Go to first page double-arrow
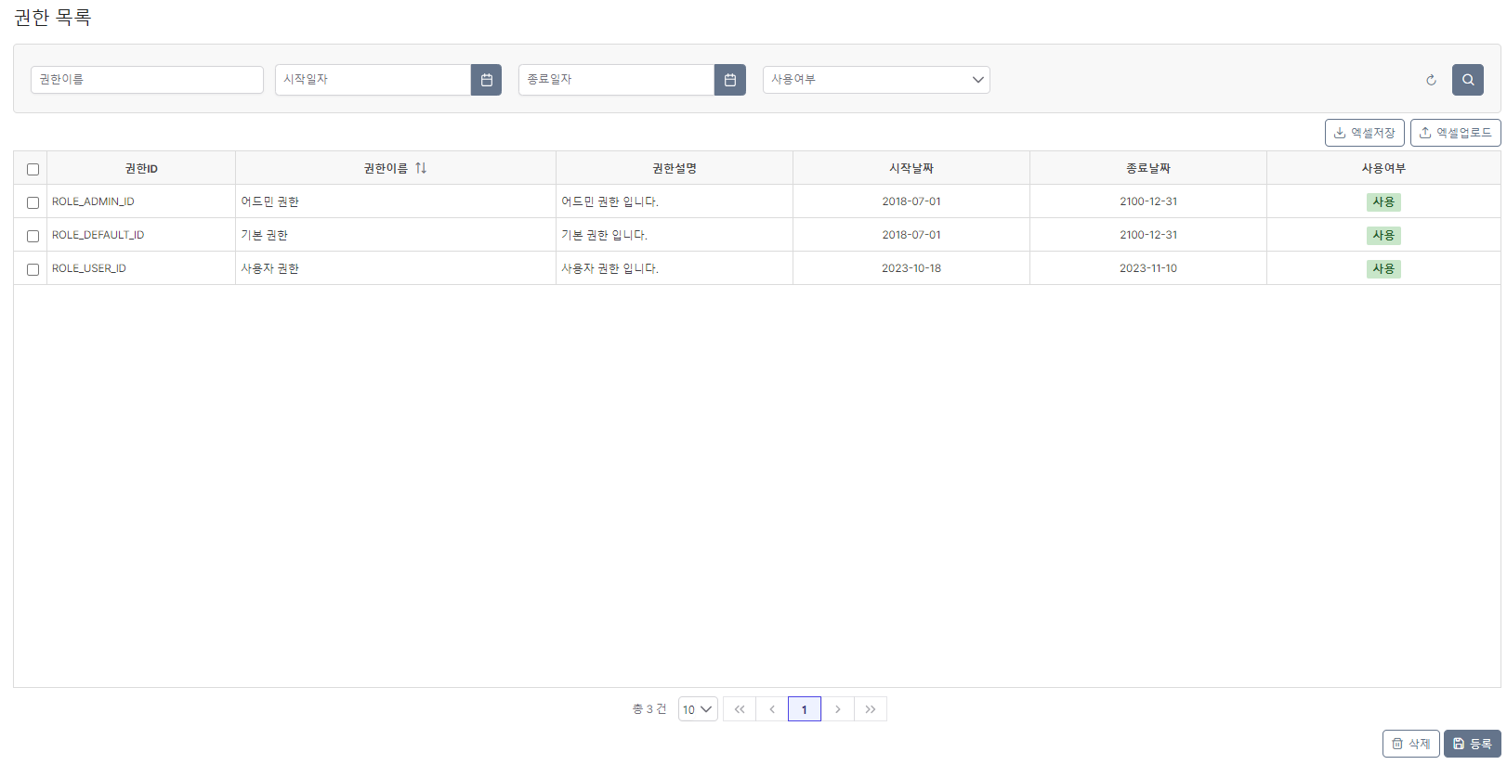This screenshot has width=1507, height=765. click(x=740, y=709)
